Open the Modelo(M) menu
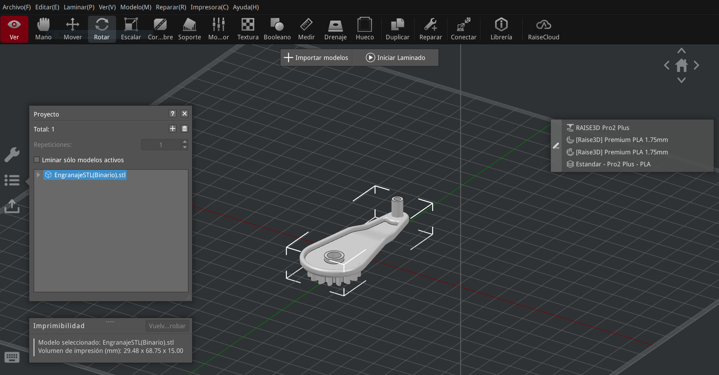Viewport: 719px width, 375px height. [x=136, y=7]
